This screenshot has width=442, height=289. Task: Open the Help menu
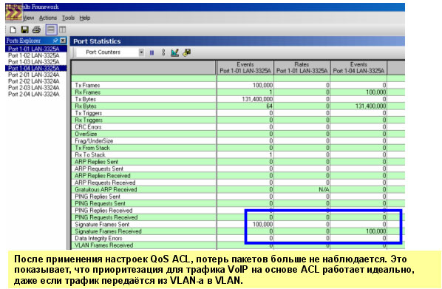tap(85, 18)
